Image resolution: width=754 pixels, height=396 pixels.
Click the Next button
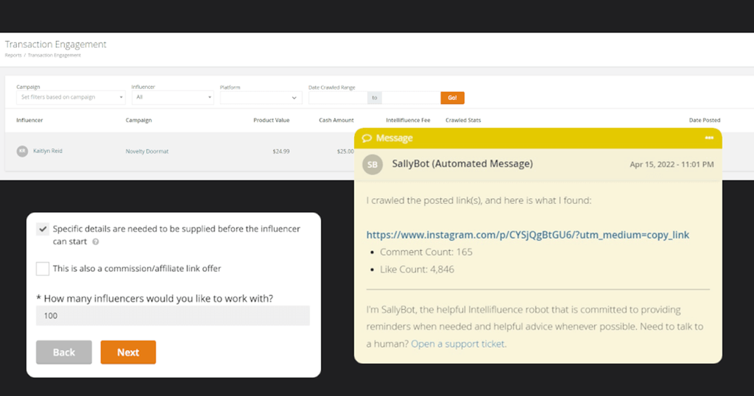[128, 353]
